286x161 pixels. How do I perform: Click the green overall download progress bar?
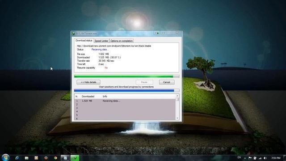[x=126, y=76]
